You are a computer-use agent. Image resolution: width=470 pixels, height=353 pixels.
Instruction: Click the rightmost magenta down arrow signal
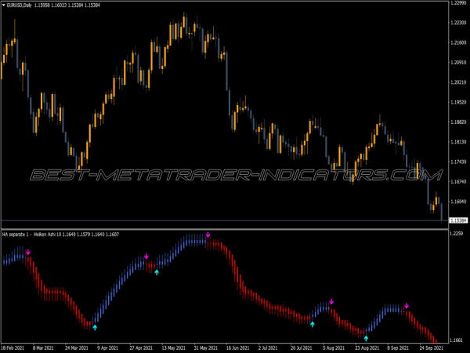[407, 306]
